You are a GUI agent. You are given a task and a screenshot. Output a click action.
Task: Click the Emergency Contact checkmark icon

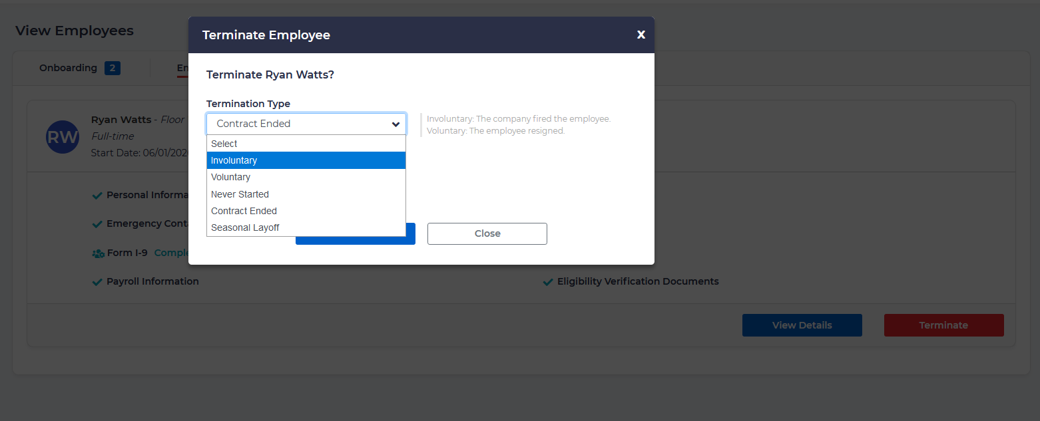(97, 224)
